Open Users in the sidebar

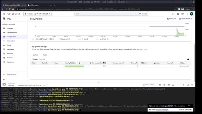tap(9, 45)
